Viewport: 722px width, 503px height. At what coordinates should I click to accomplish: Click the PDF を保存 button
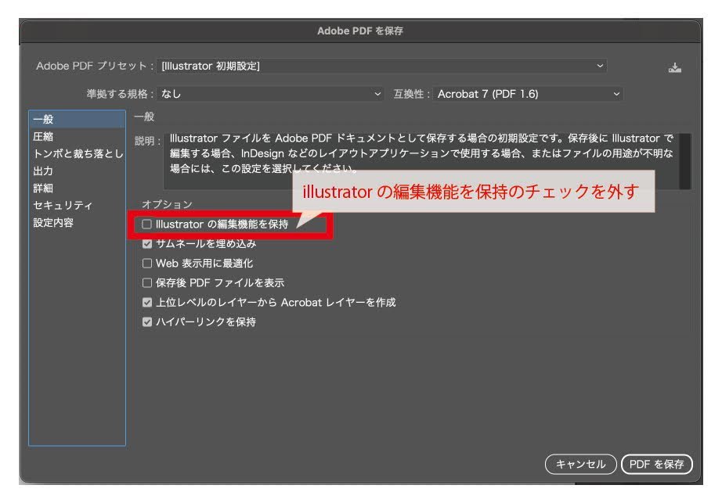coord(657,465)
